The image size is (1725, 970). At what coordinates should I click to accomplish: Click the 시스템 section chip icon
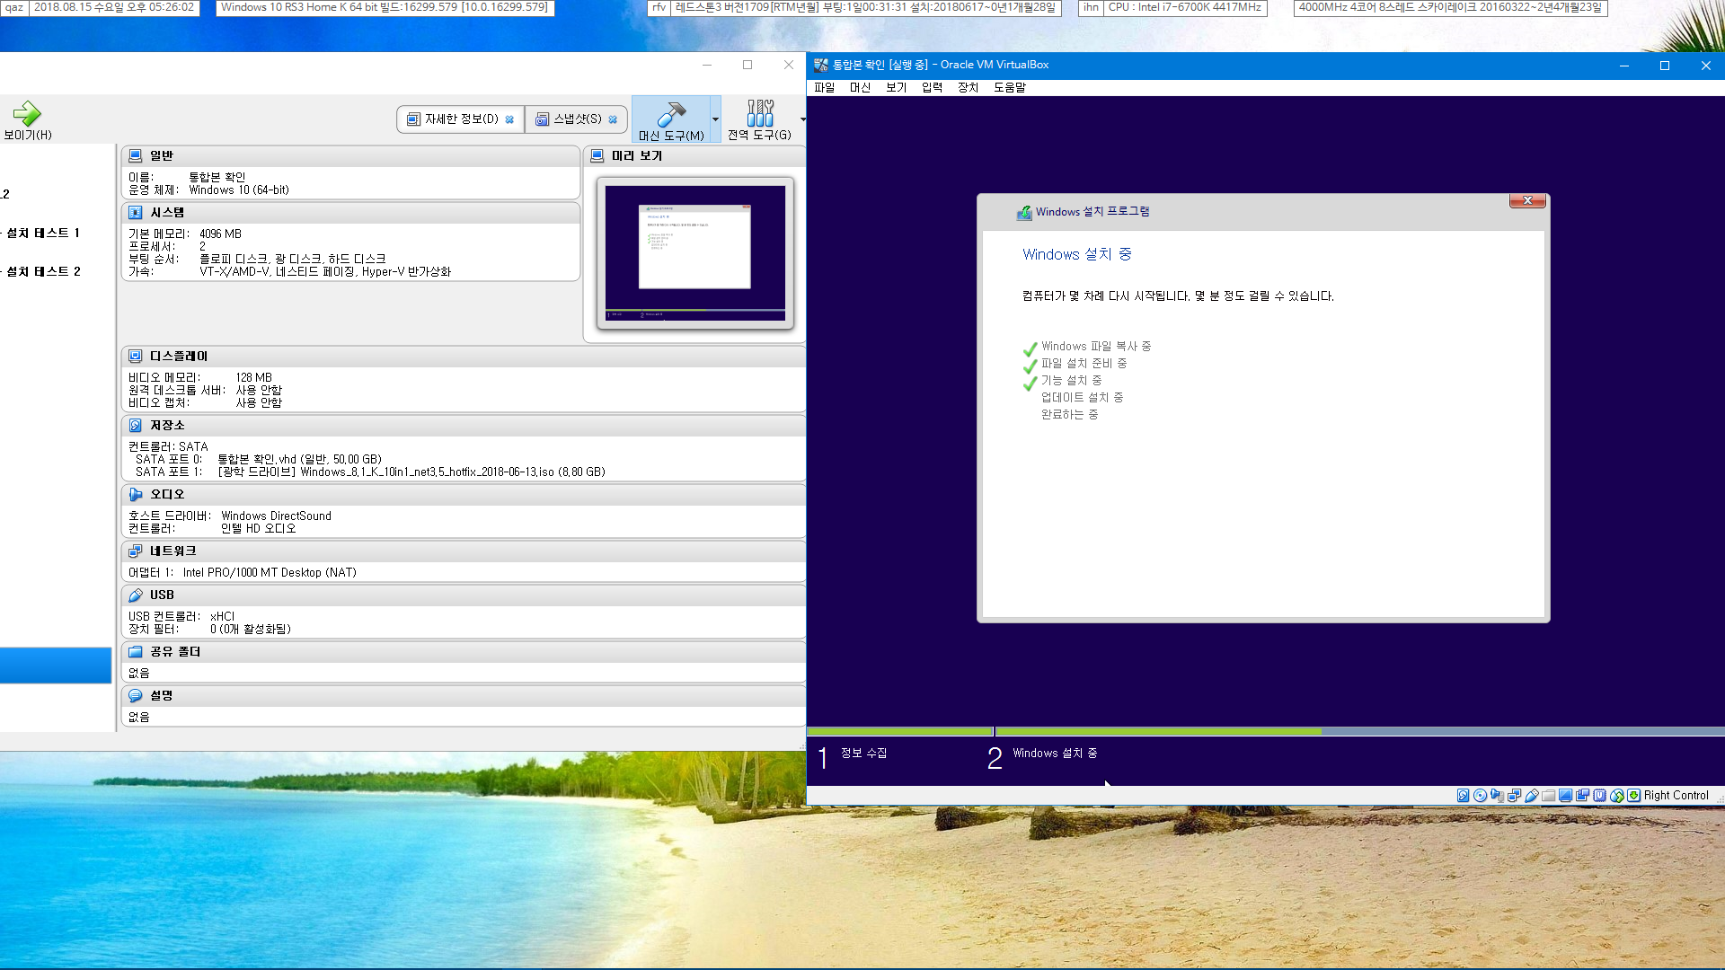(x=136, y=213)
